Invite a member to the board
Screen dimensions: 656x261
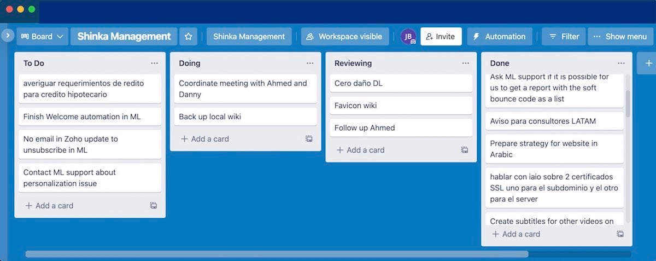coord(441,37)
